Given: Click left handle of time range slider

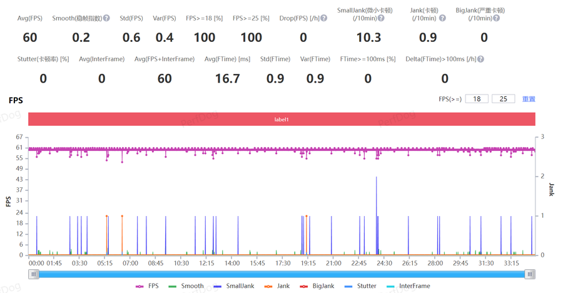Looking at the screenshot, I should tap(34, 274).
